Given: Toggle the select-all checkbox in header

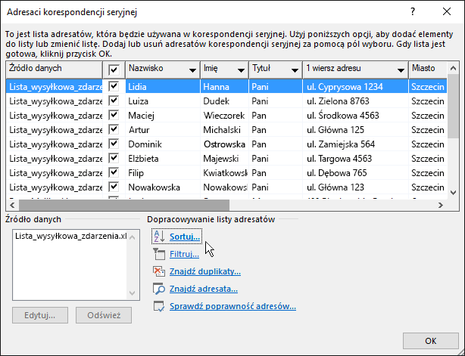Looking at the screenshot, I should (x=114, y=70).
